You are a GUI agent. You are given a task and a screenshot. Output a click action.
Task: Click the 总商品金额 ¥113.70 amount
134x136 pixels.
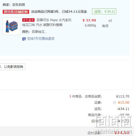point(123,96)
